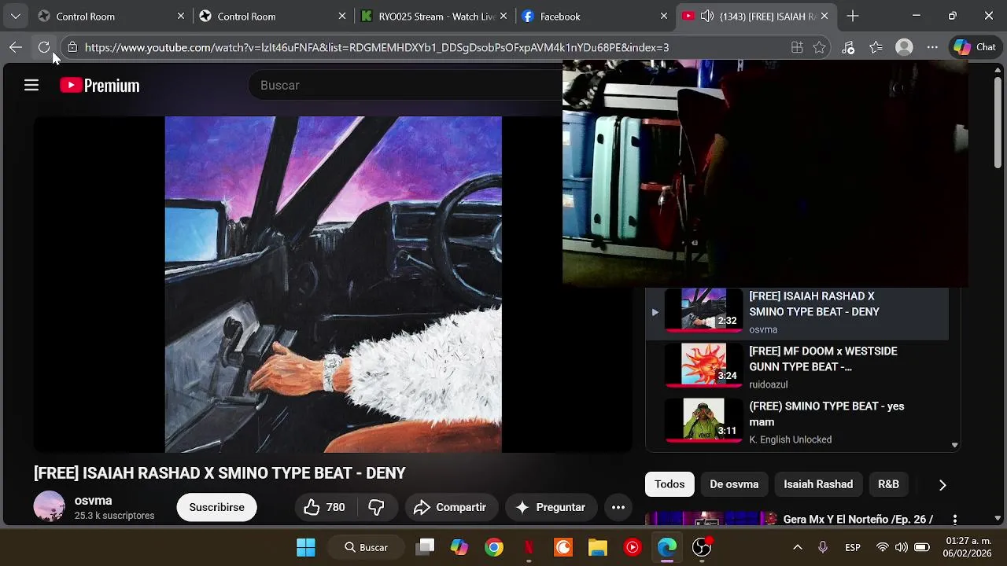Open OBS Studio from the taskbar
1007x566 pixels.
click(701, 547)
